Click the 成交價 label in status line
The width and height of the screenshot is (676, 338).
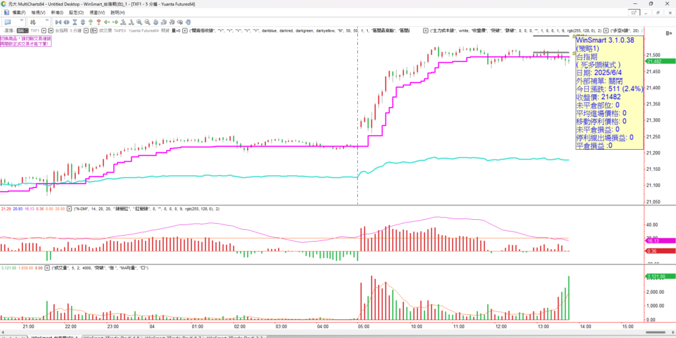[x=105, y=30]
